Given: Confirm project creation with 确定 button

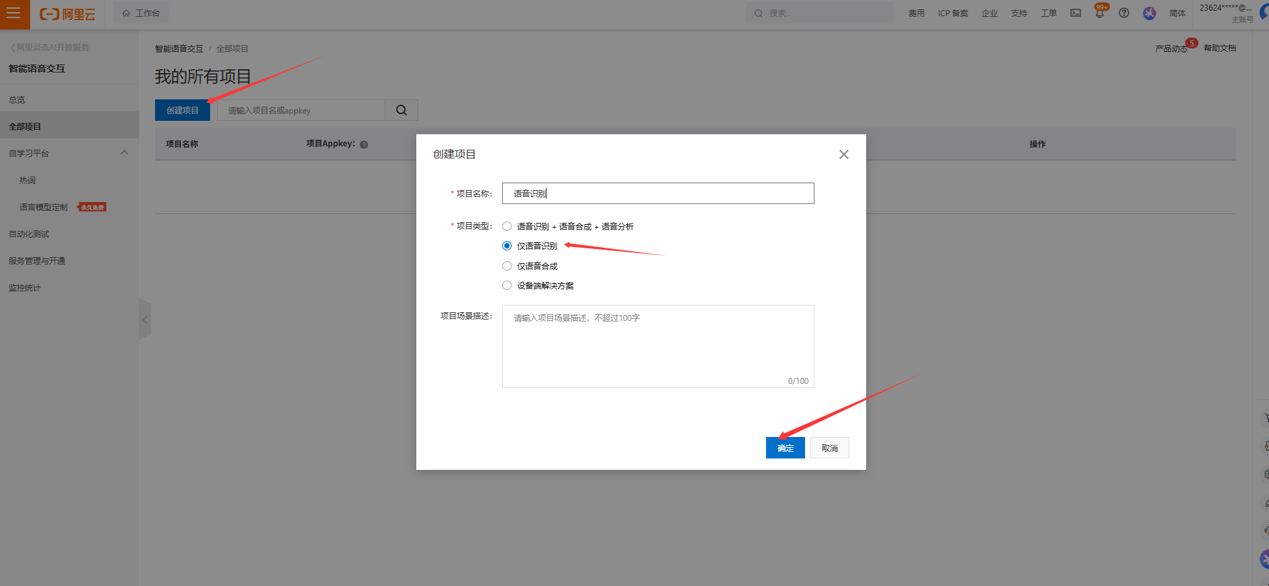Looking at the screenshot, I should pos(785,448).
